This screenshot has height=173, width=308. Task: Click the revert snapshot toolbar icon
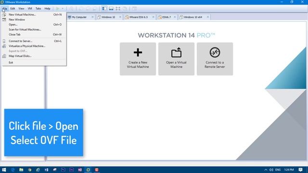pyautogui.click(x=88, y=9)
